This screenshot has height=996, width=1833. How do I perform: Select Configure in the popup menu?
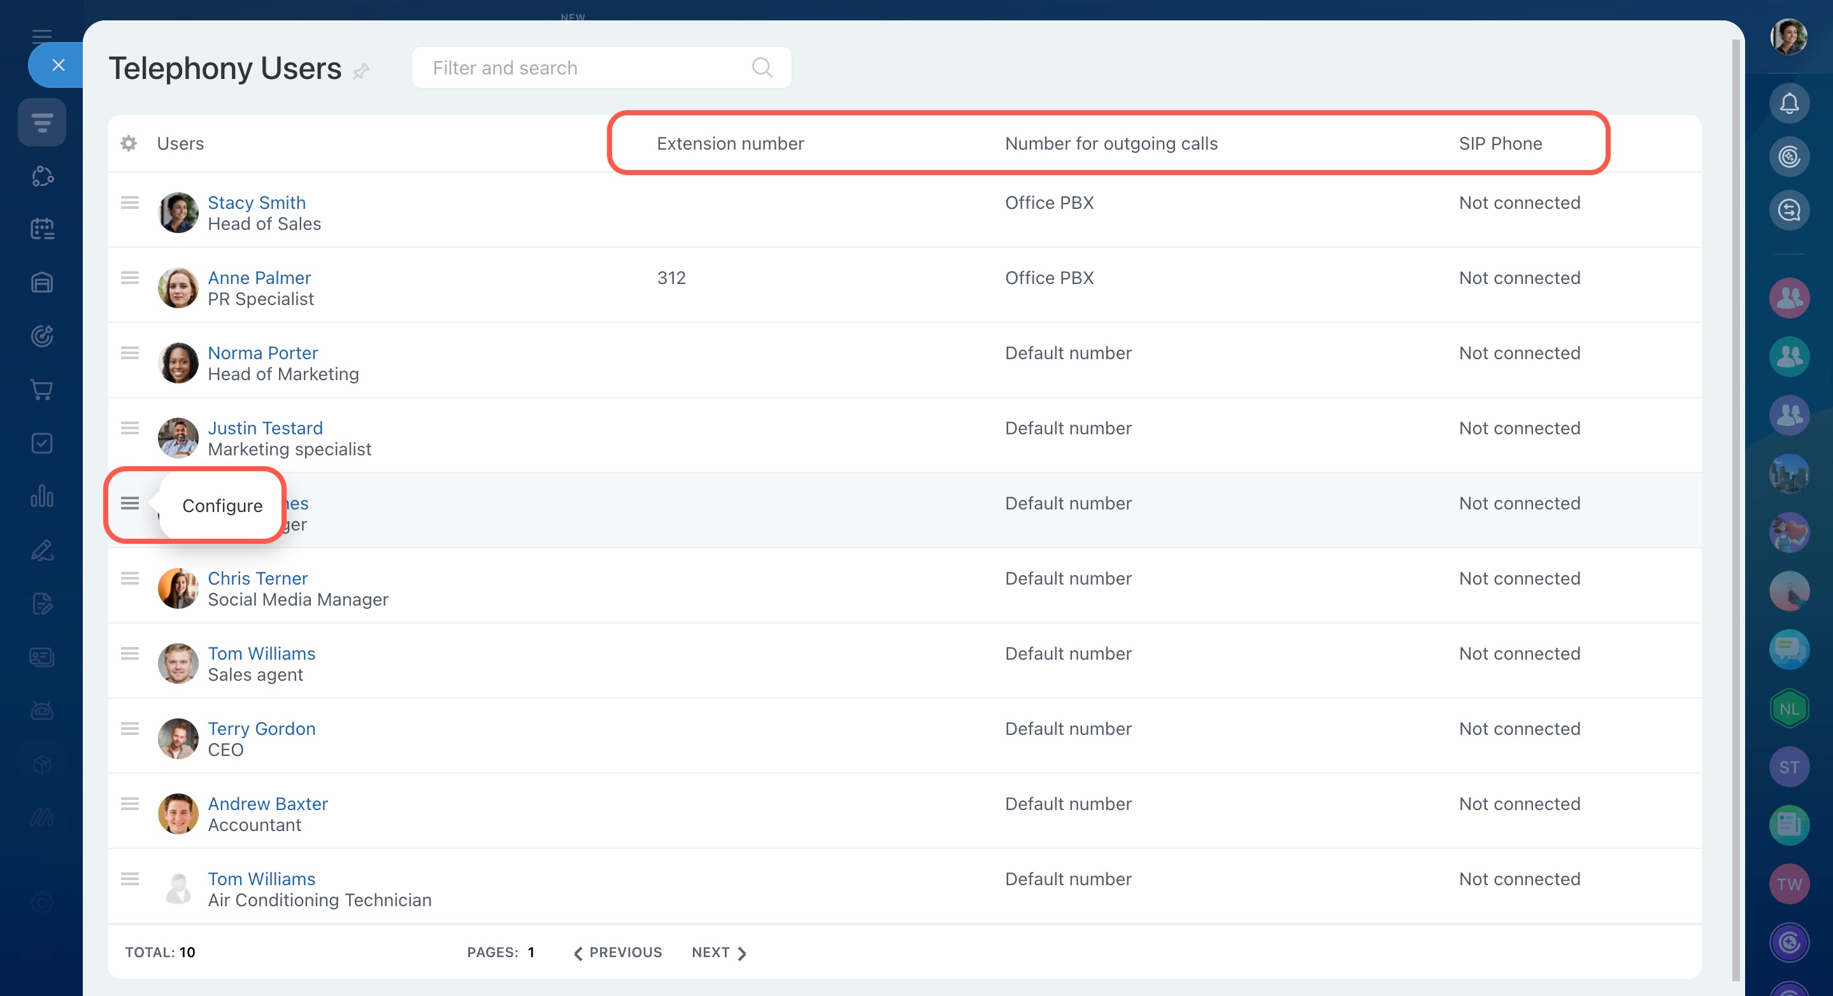(x=222, y=505)
